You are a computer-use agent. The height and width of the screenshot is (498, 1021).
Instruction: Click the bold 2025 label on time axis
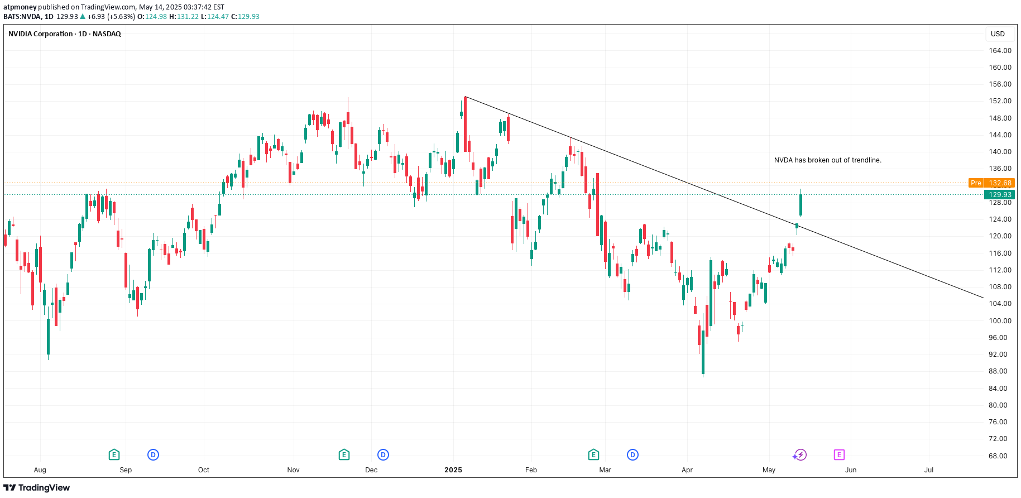tap(453, 470)
